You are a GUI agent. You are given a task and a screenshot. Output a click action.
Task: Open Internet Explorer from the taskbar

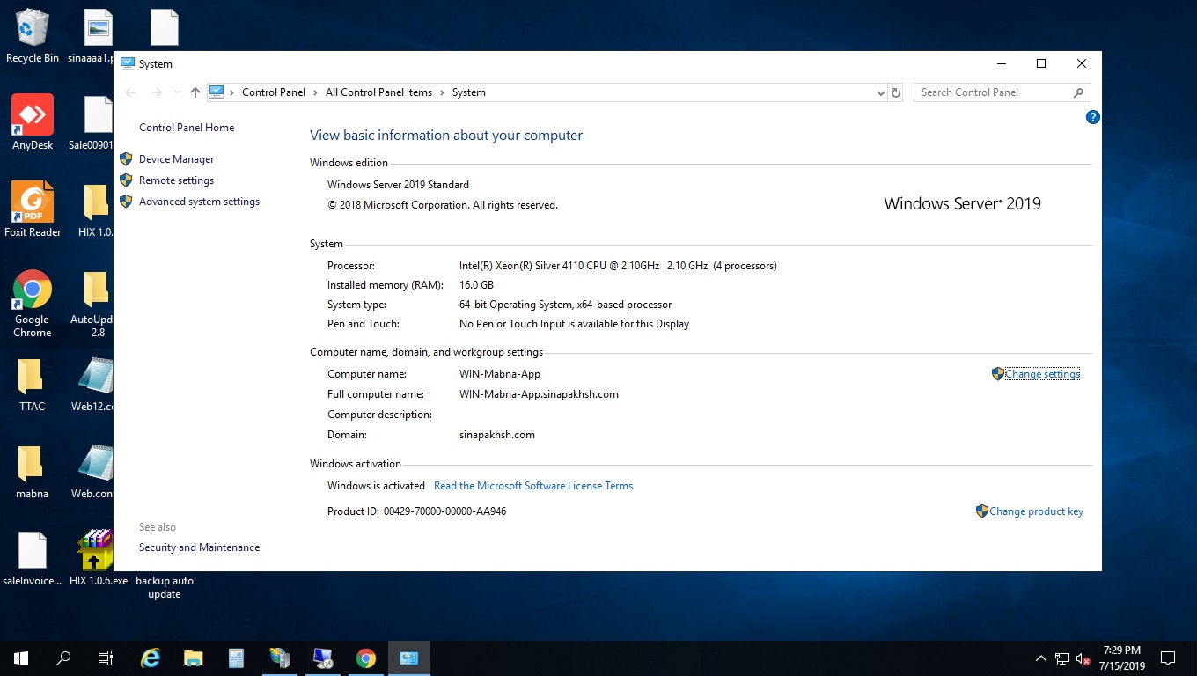[151, 658]
